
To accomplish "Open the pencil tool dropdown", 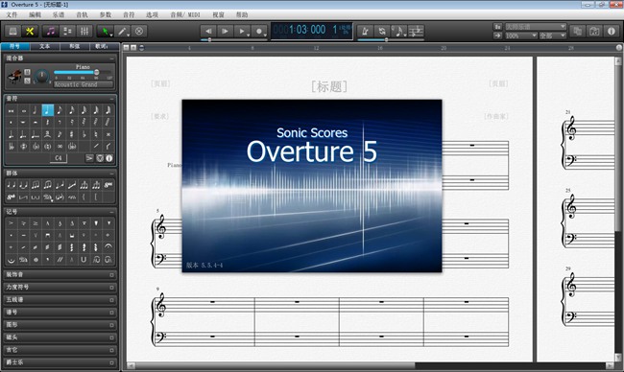I will point(128,35).
